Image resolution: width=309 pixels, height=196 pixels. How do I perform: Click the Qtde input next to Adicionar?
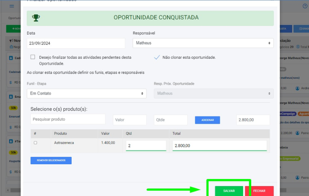tap(170, 120)
